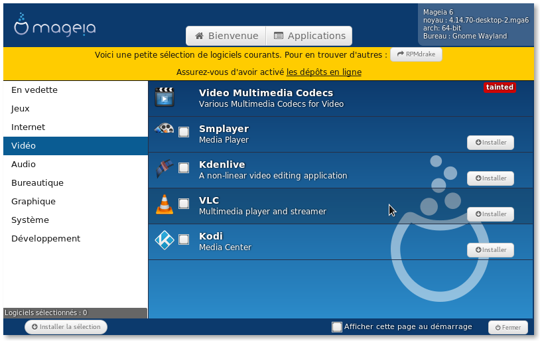Click the 'Video Multimedia Codecs' title
The height and width of the screenshot is (341, 540).
tap(266, 93)
